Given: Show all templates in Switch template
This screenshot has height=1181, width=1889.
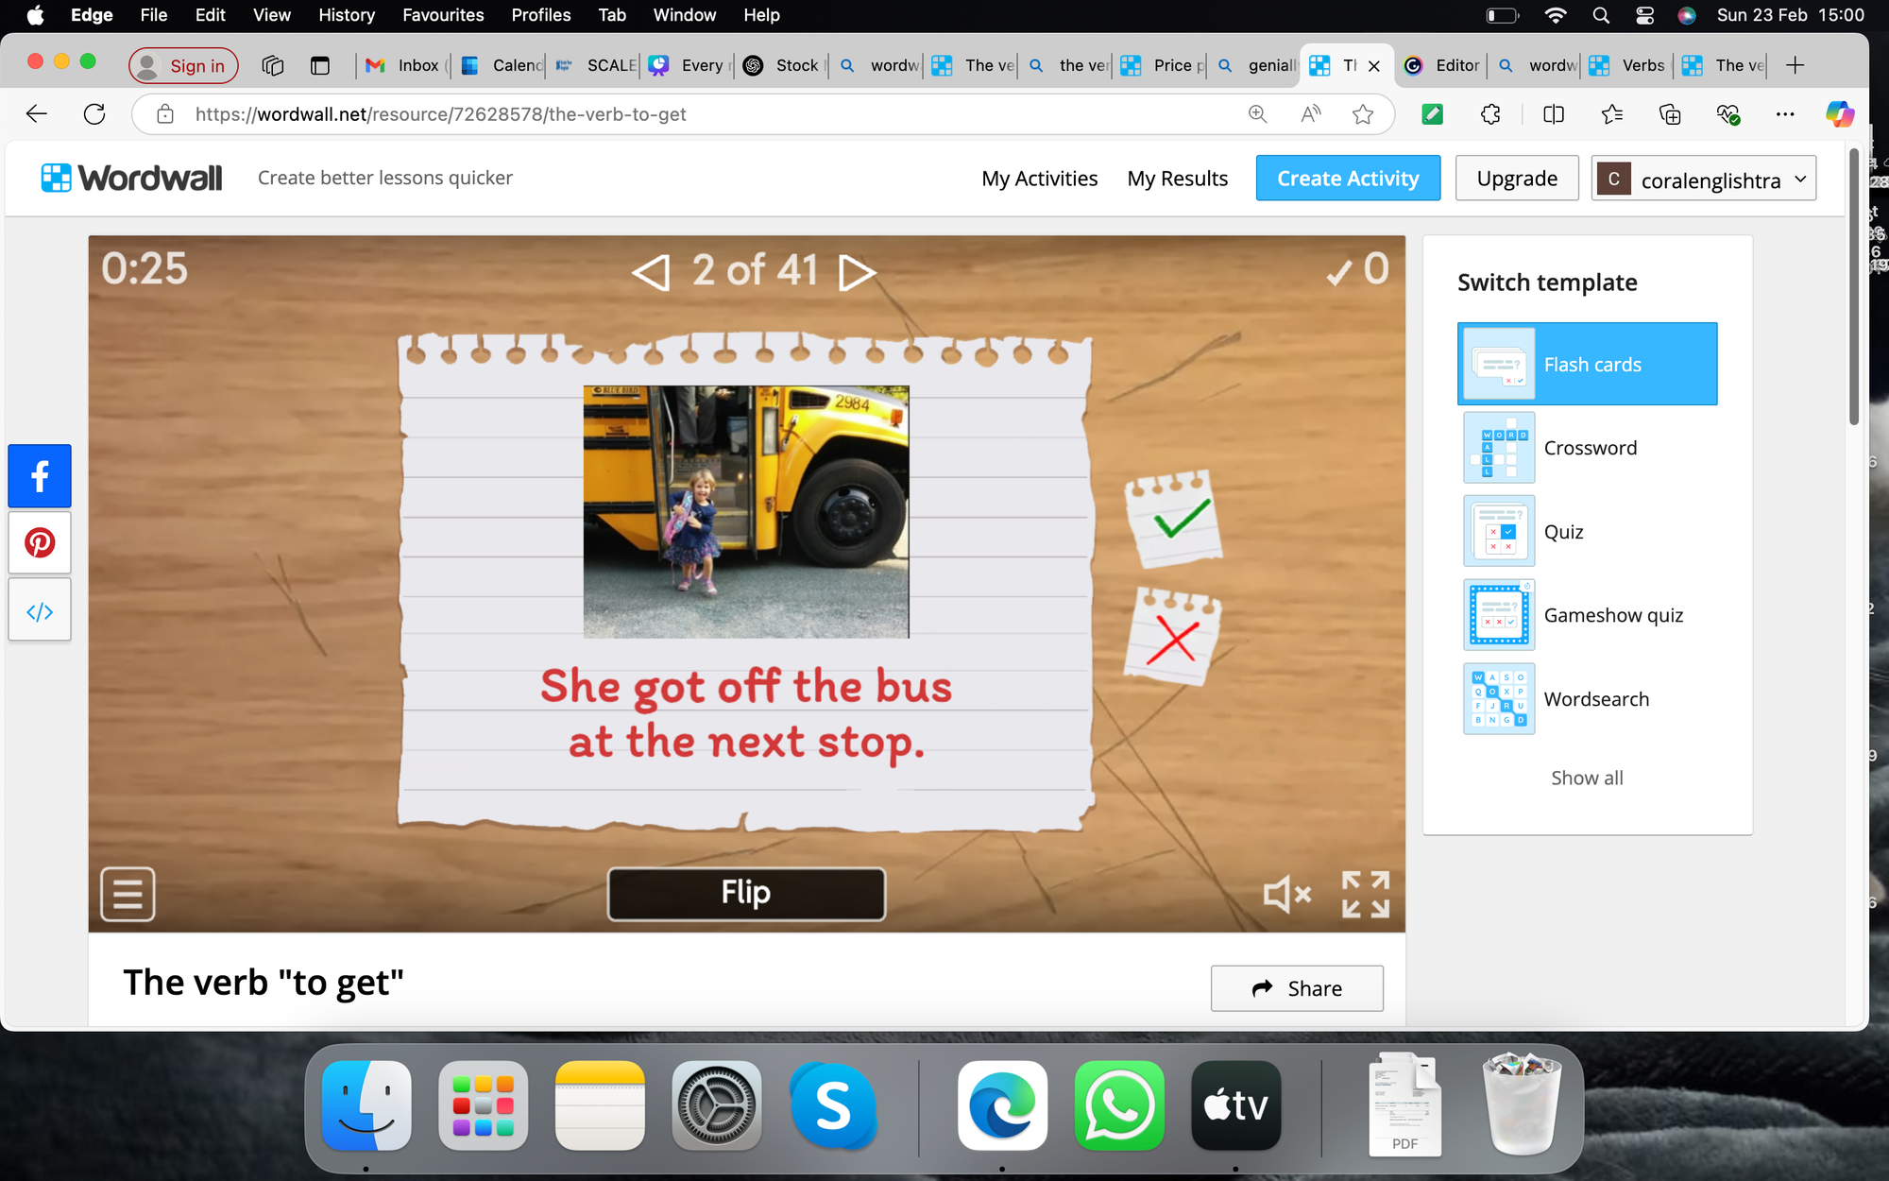Looking at the screenshot, I should tap(1587, 778).
